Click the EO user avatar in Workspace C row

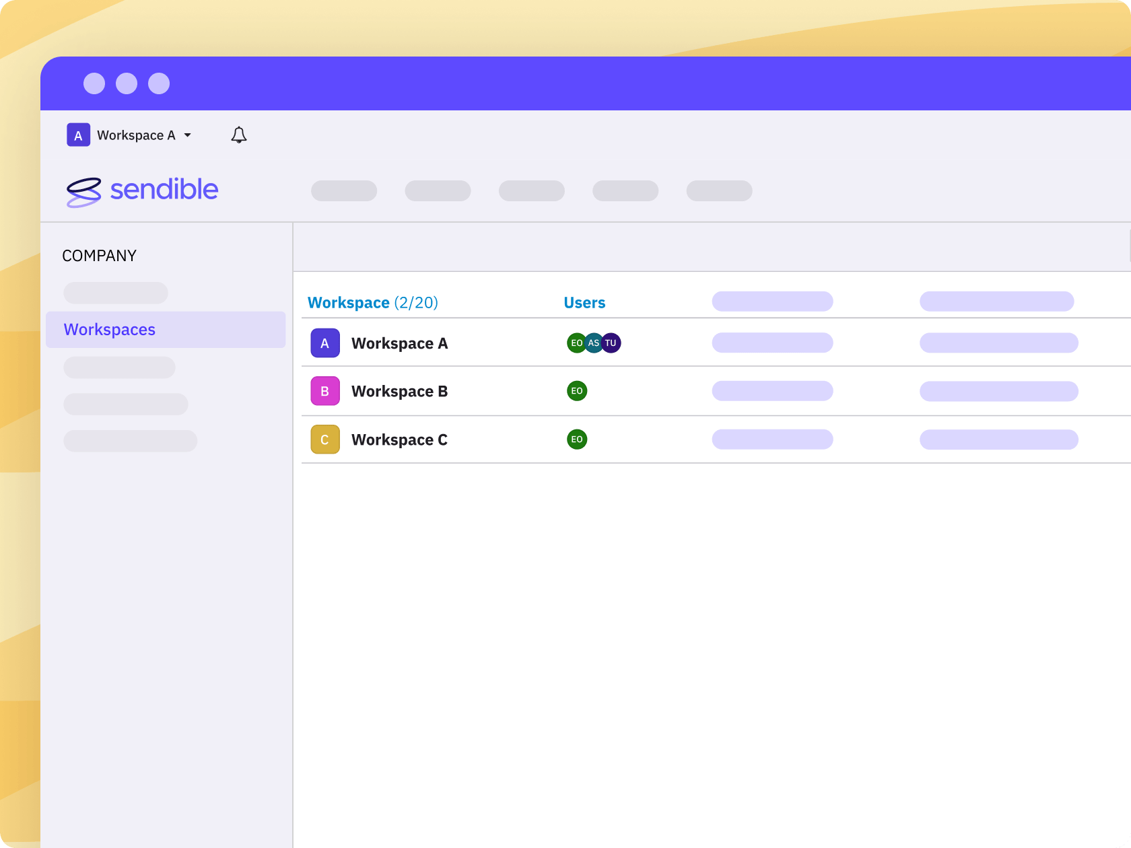pos(577,439)
